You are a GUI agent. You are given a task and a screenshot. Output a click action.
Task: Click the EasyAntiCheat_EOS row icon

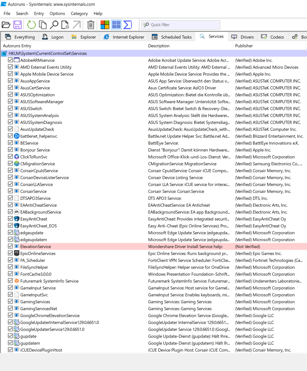pyautogui.click(x=17, y=226)
